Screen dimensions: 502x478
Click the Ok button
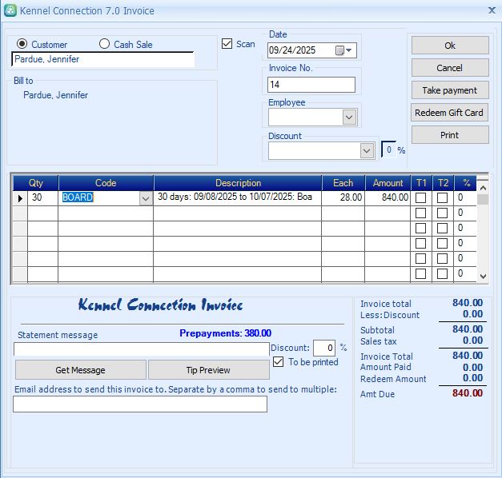[x=450, y=46]
